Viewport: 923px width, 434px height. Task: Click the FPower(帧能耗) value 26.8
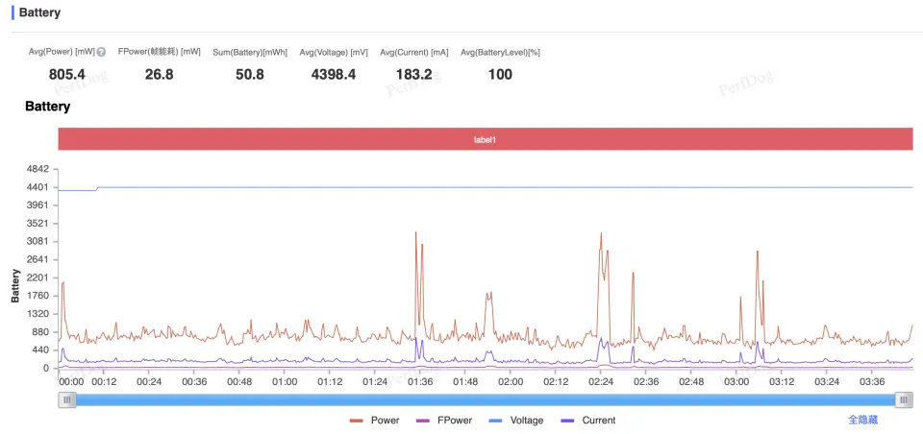[159, 74]
